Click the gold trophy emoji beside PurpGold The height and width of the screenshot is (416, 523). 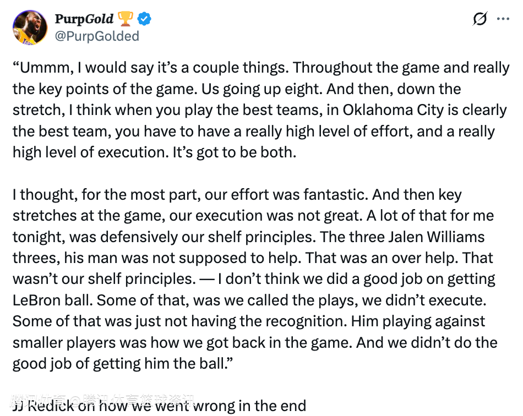click(x=125, y=19)
